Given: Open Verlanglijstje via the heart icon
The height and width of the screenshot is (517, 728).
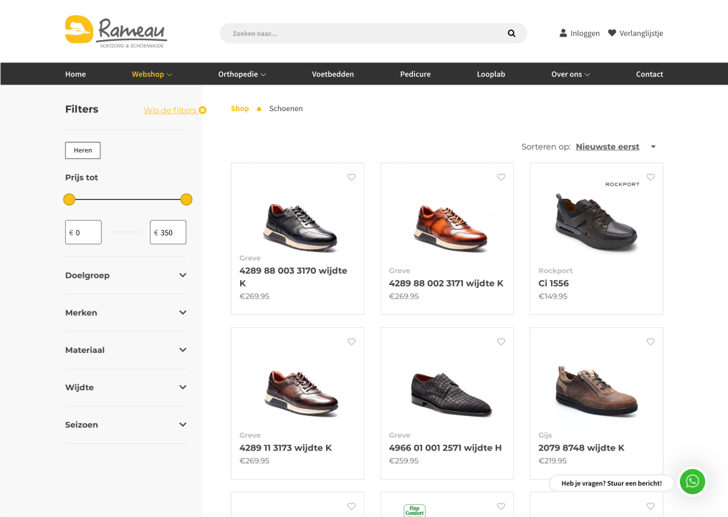Looking at the screenshot, I should tap(612, 33).
